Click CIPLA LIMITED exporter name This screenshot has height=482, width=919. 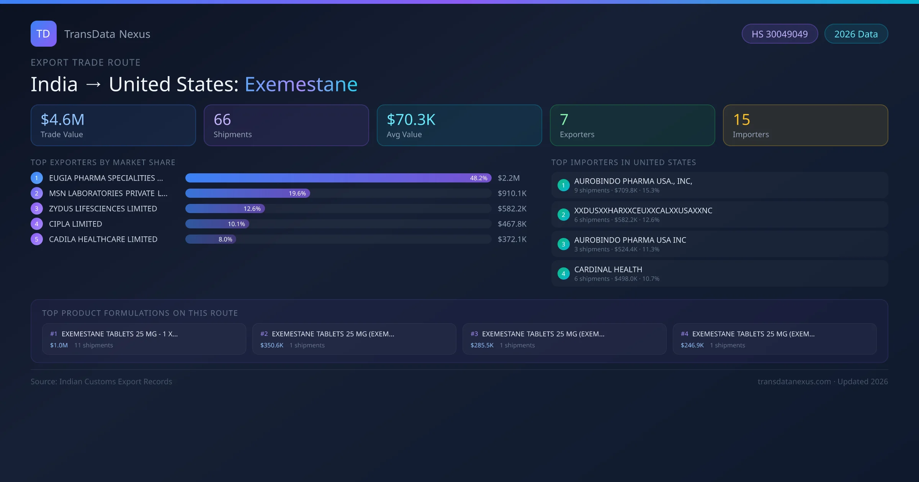click(x=75, y=224)
